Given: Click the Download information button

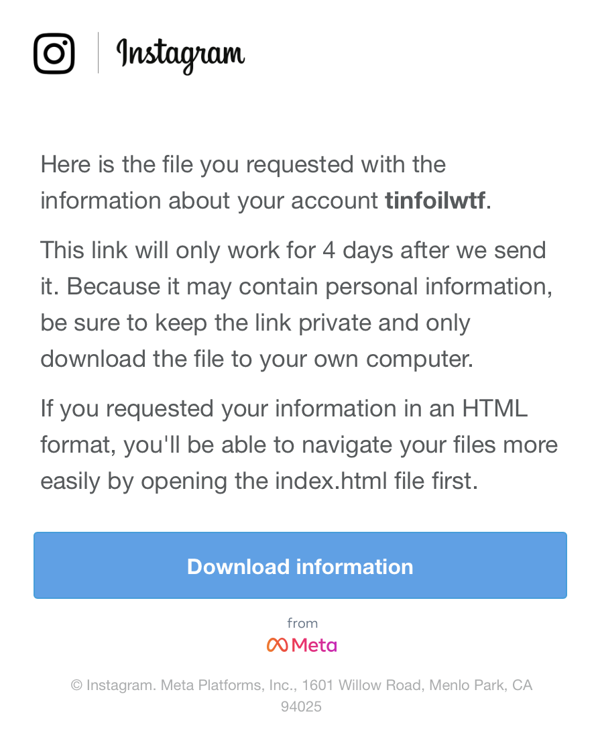Looking at the screenshot, I should click(x=299, y=565).
